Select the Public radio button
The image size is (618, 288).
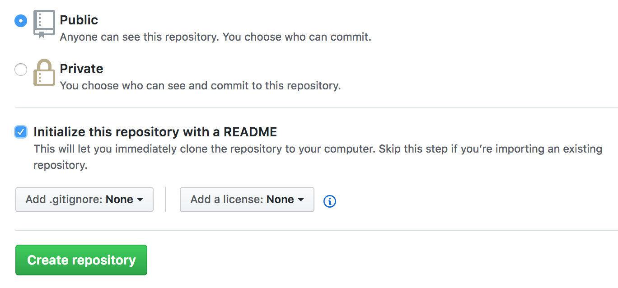click(21, 21)
